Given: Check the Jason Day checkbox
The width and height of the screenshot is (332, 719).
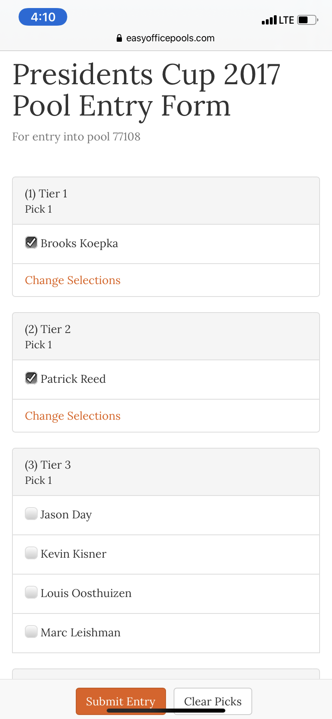Looking at the screenshot, I should 31,514.
